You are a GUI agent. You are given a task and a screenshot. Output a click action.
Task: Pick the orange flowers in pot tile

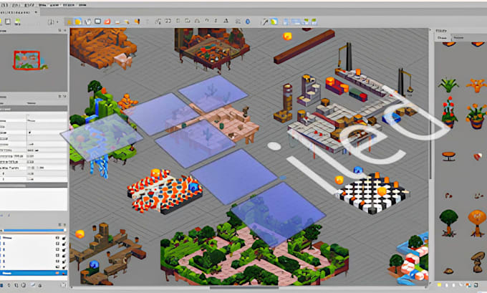(x=476, y=117)
